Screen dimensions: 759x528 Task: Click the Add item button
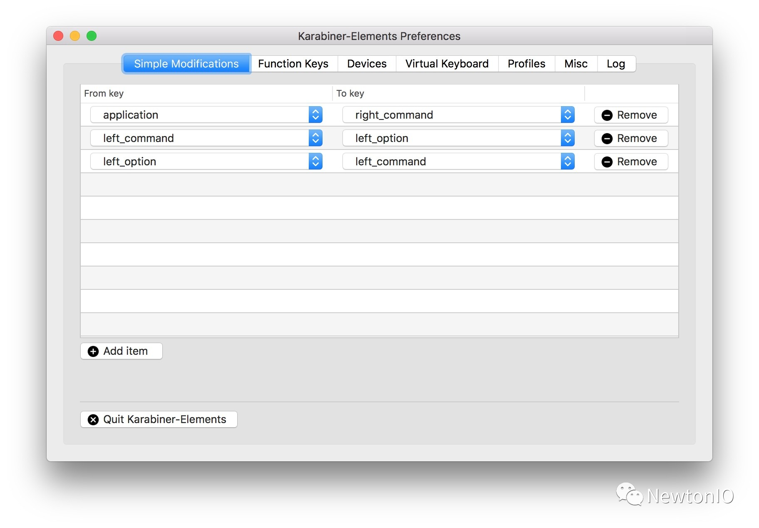[121, 351]
